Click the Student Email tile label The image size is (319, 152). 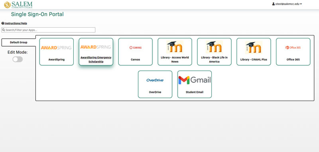coord(195,92)
